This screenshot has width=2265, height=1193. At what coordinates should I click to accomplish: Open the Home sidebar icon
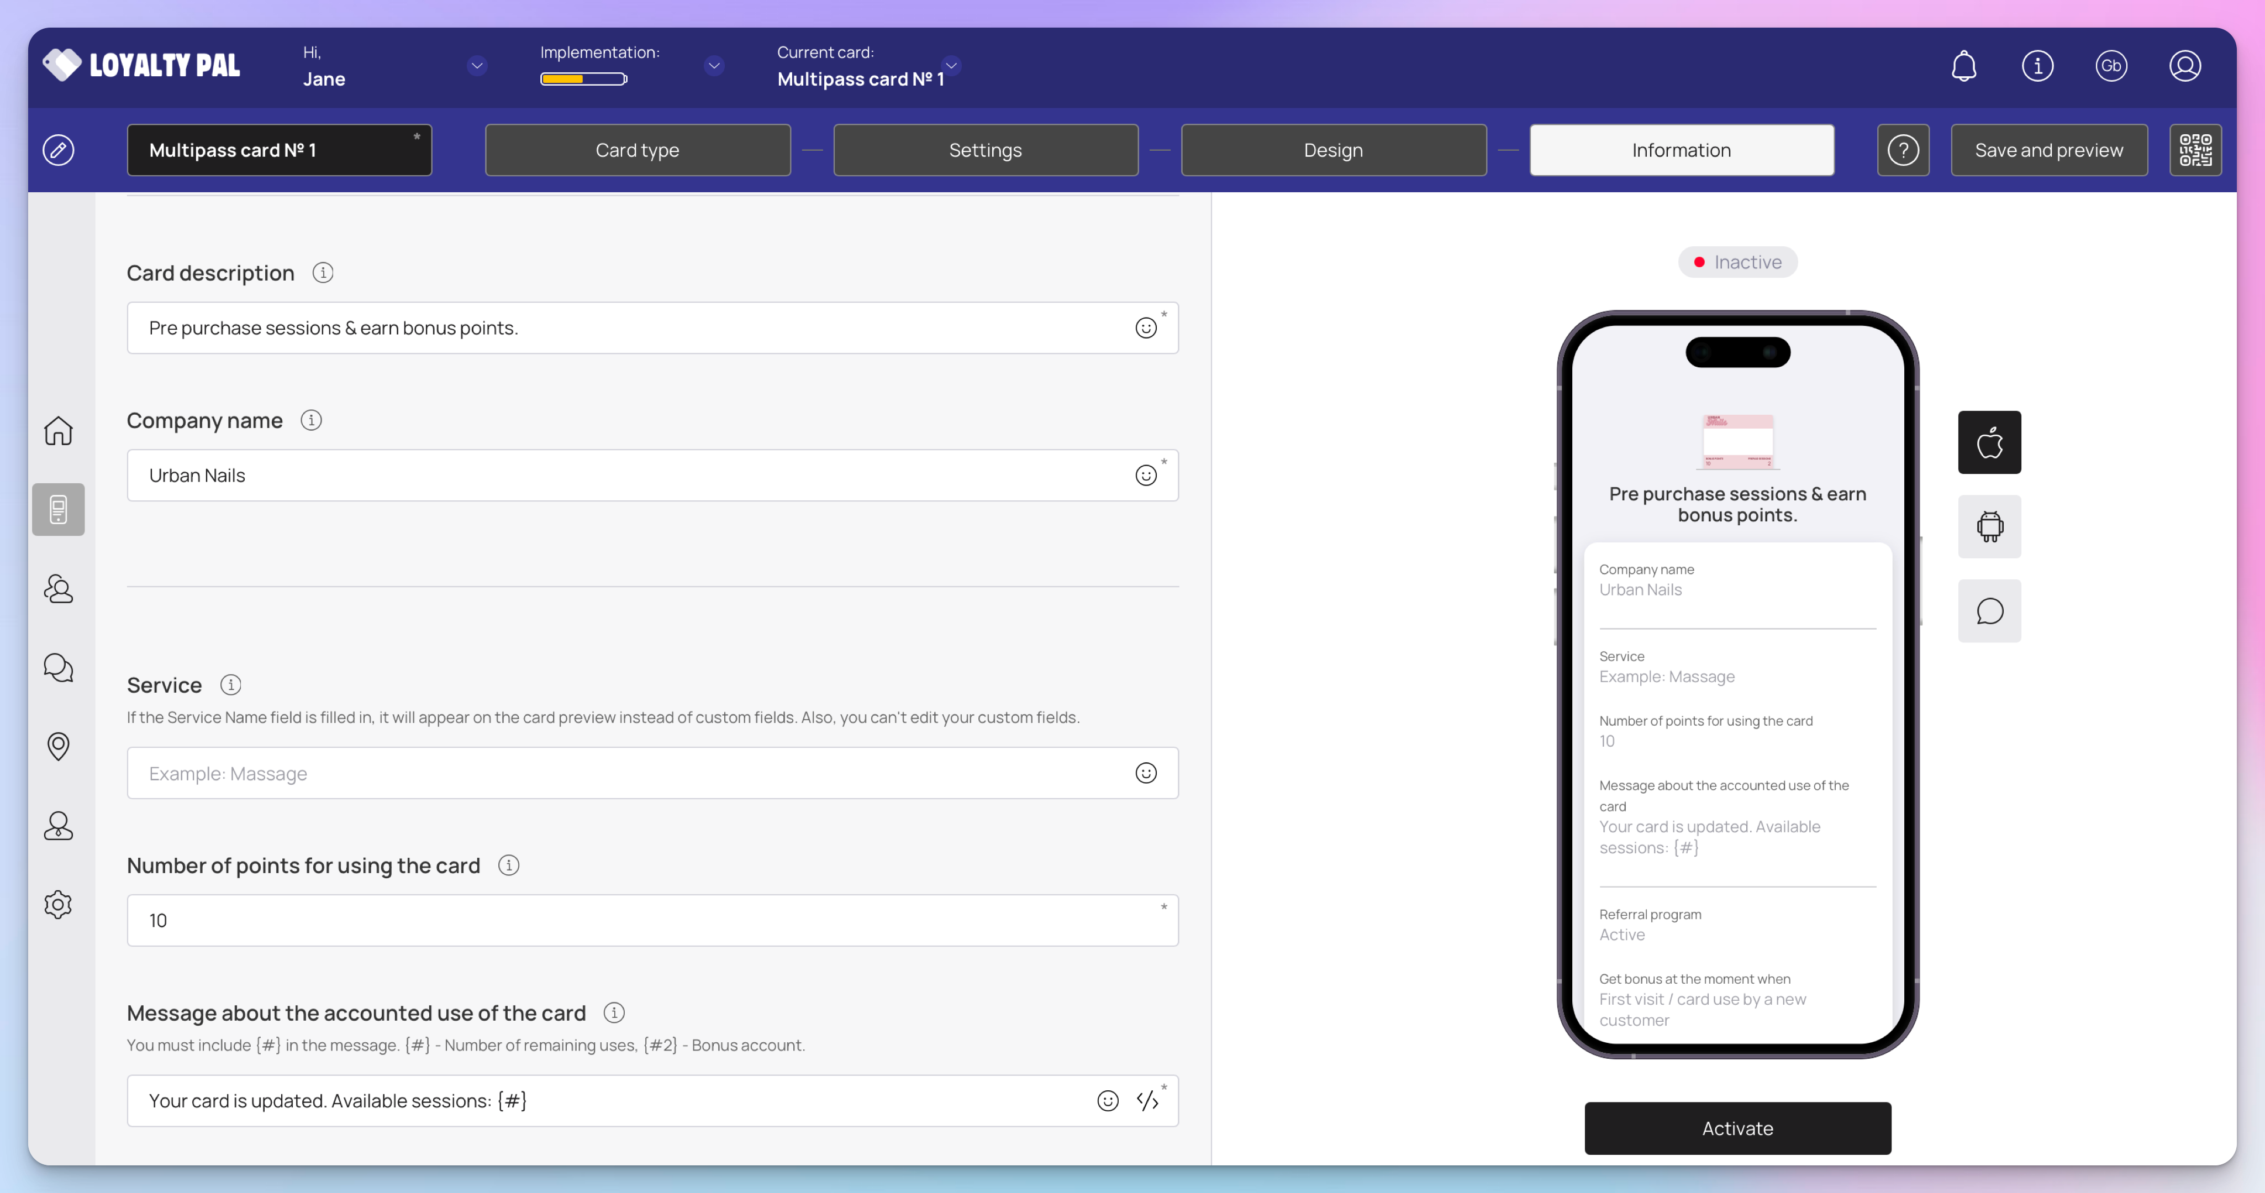58,431
